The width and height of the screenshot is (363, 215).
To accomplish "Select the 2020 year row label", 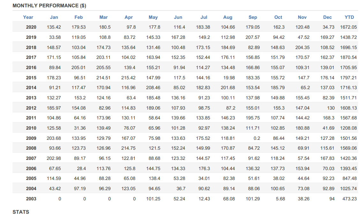I will pyautogui.click(x=31, y=27).
